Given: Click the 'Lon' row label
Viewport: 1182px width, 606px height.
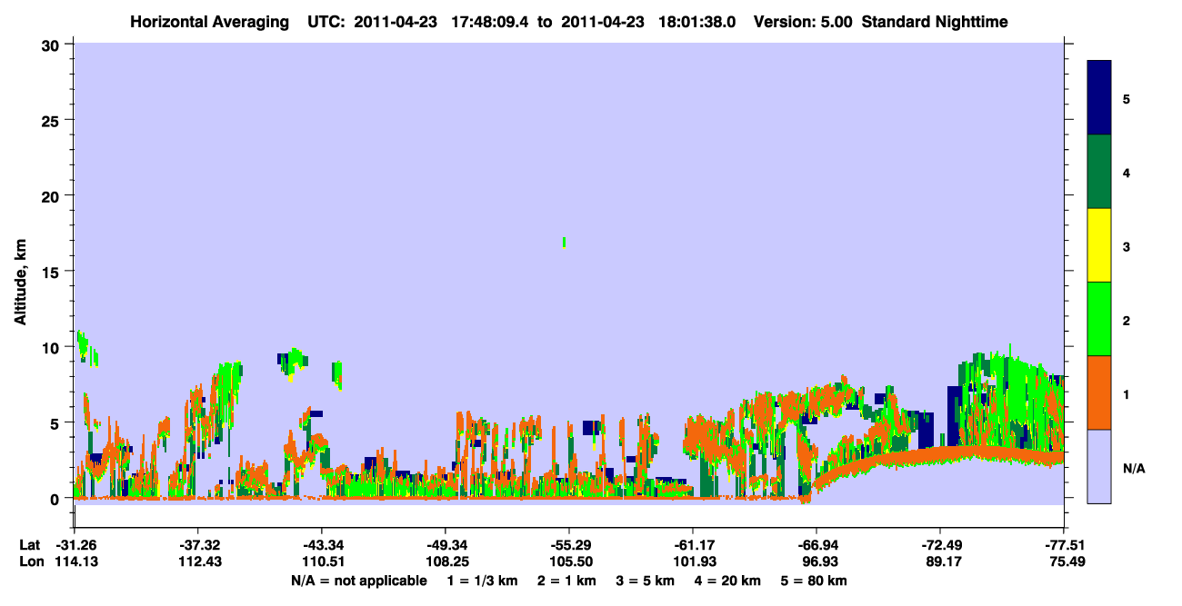Looking at the screenshot, I should point(30,562).
